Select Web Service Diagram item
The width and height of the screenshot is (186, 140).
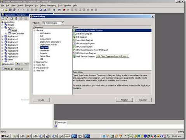pos(85,57)
